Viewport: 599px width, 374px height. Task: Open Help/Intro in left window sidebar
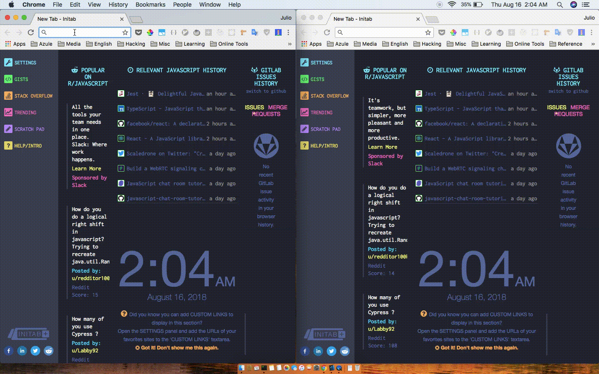pyautogui.click(x=23, y=146)
